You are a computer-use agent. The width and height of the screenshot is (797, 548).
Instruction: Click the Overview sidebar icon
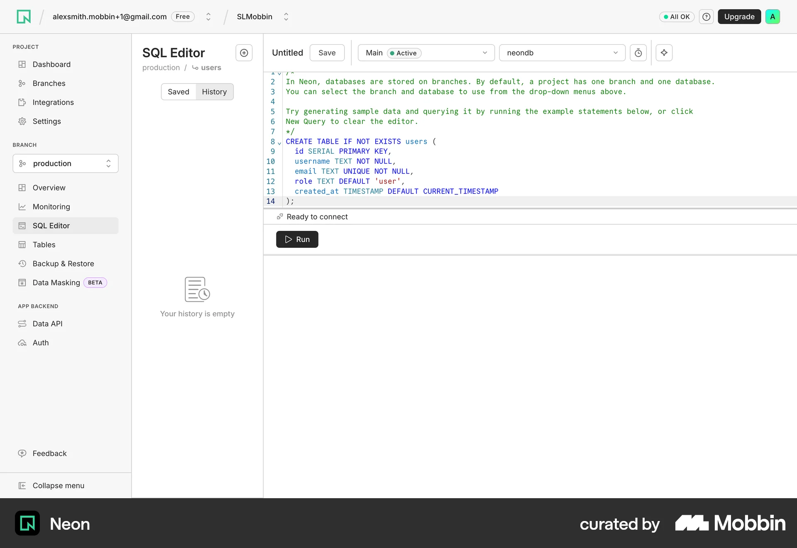22,188
